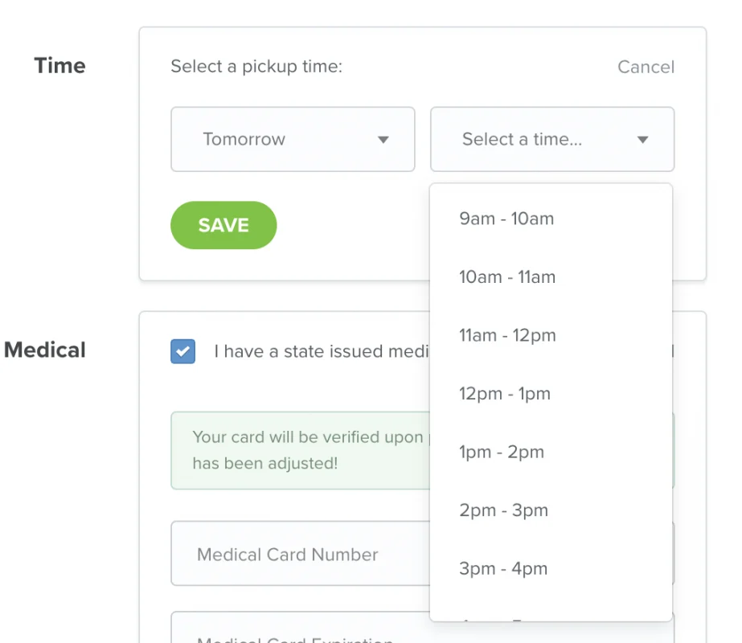This screenshot has height=643, width=742.
Task: Choose the 3pm - 4pm option
Action: point(503,569)
